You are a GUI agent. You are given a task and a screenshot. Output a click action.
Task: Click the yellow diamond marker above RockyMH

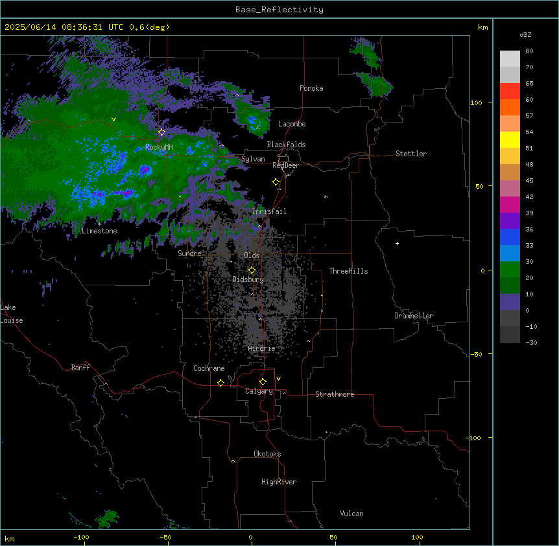click(x=161, y=132)
